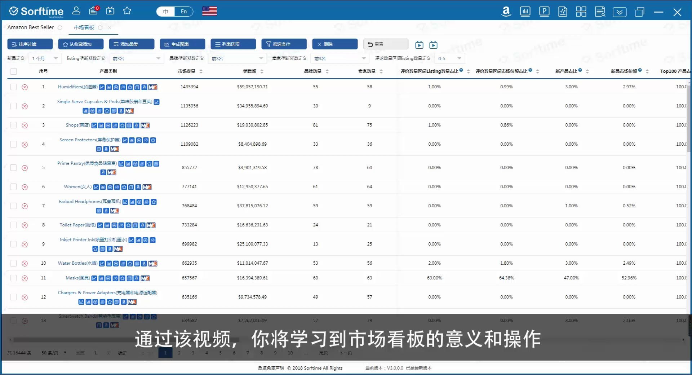
Task: Open the Humidifiers M3 icon
Action: point(153,87)
